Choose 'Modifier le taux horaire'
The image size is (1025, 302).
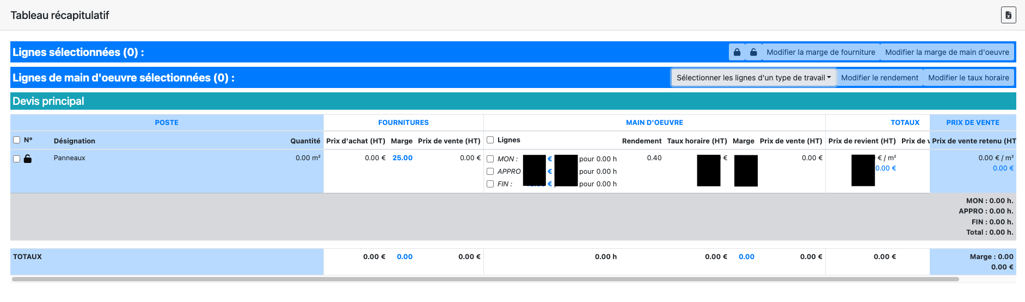coord(968,78)
